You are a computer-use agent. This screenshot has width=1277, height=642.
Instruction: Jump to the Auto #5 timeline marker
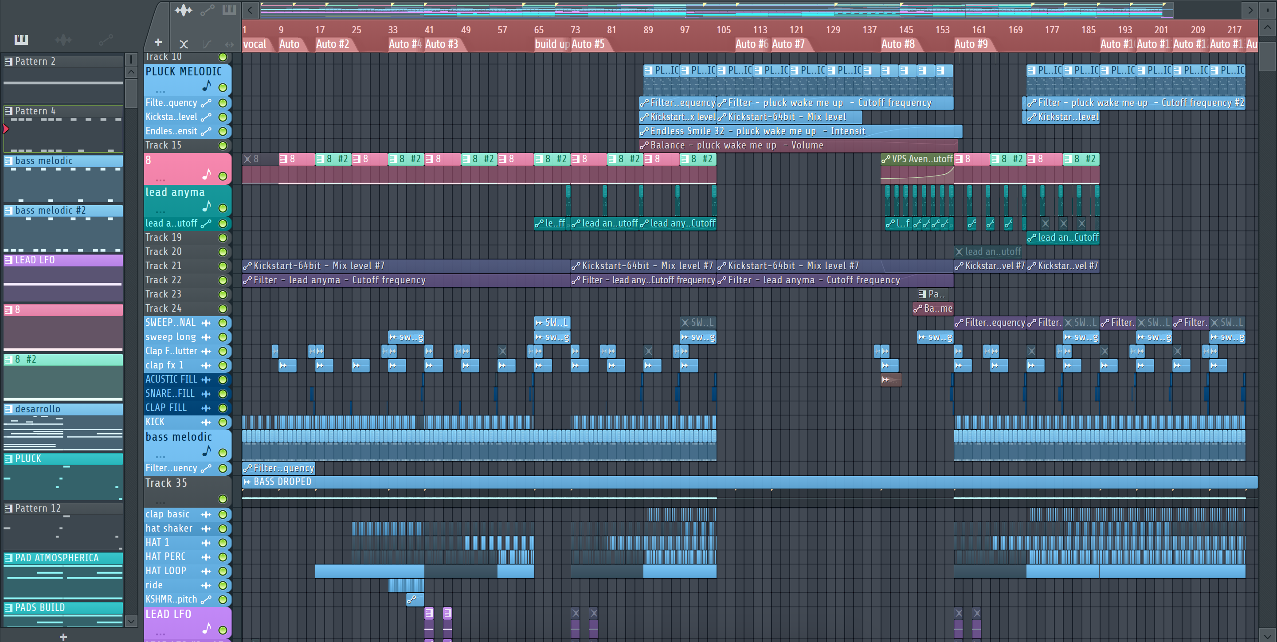[588, 44]
